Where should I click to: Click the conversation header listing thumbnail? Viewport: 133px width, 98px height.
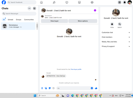pyautogui.click(x=44, y=10)
